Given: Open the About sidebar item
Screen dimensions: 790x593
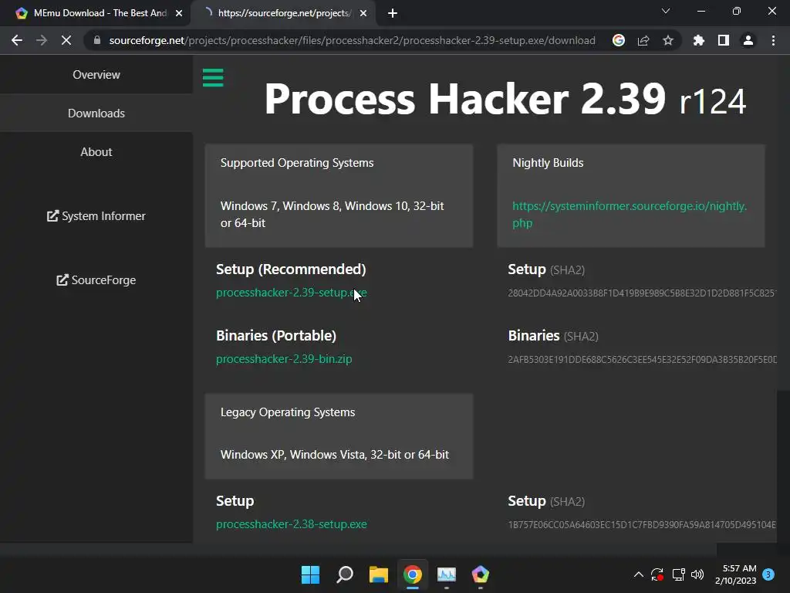Looking at the screenshot, I should pos(96,152).
